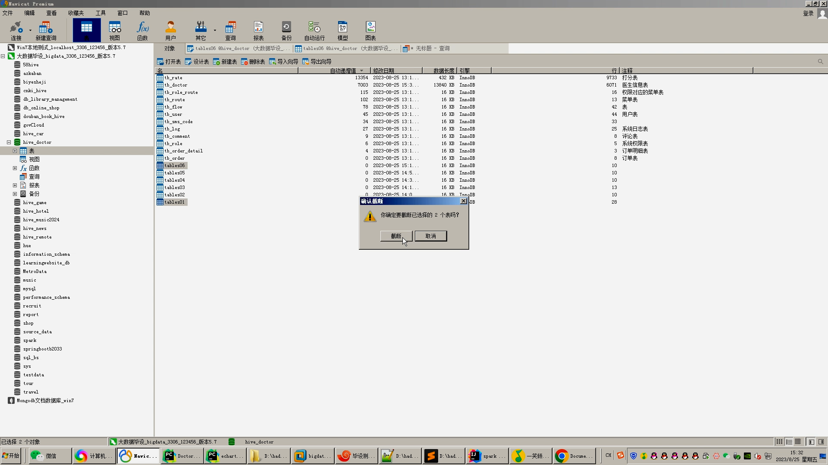Select the tb_doctor table row

[x=176, y=85]
